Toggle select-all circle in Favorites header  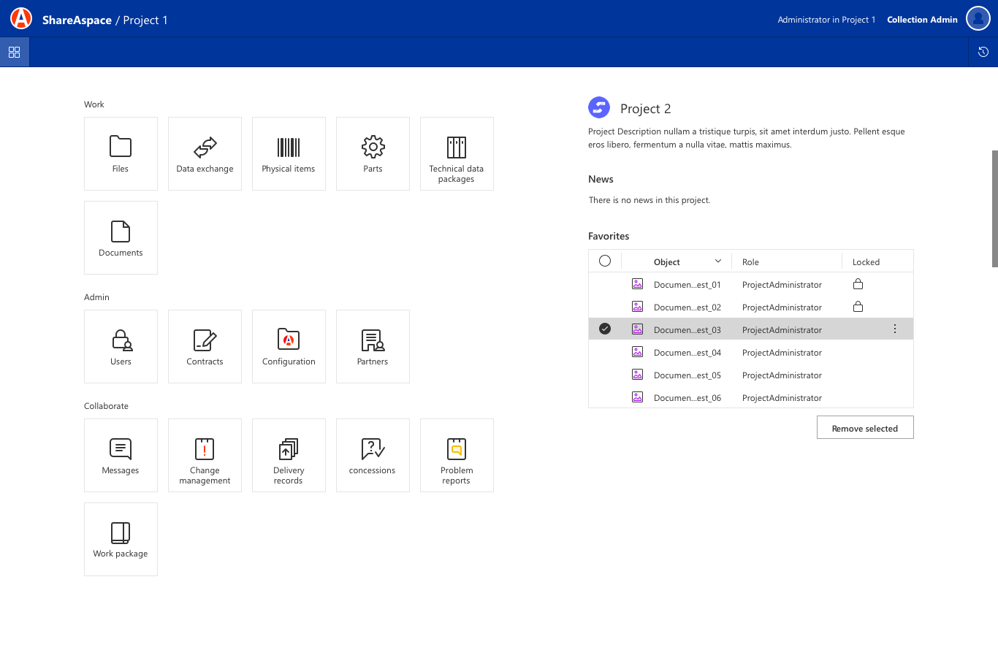pyautogui.click(x=605, y=261)
